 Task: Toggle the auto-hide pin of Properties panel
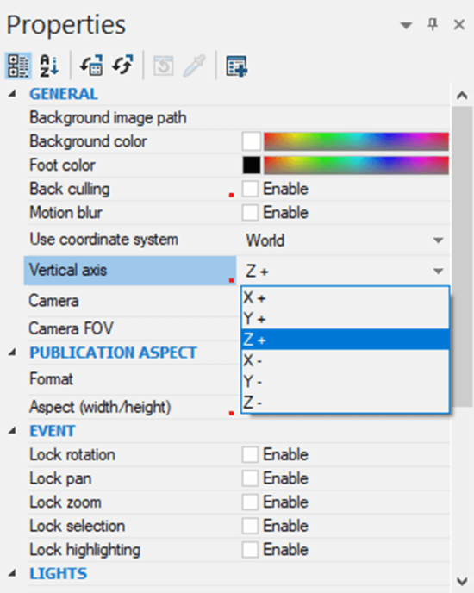tap(433, 25)
